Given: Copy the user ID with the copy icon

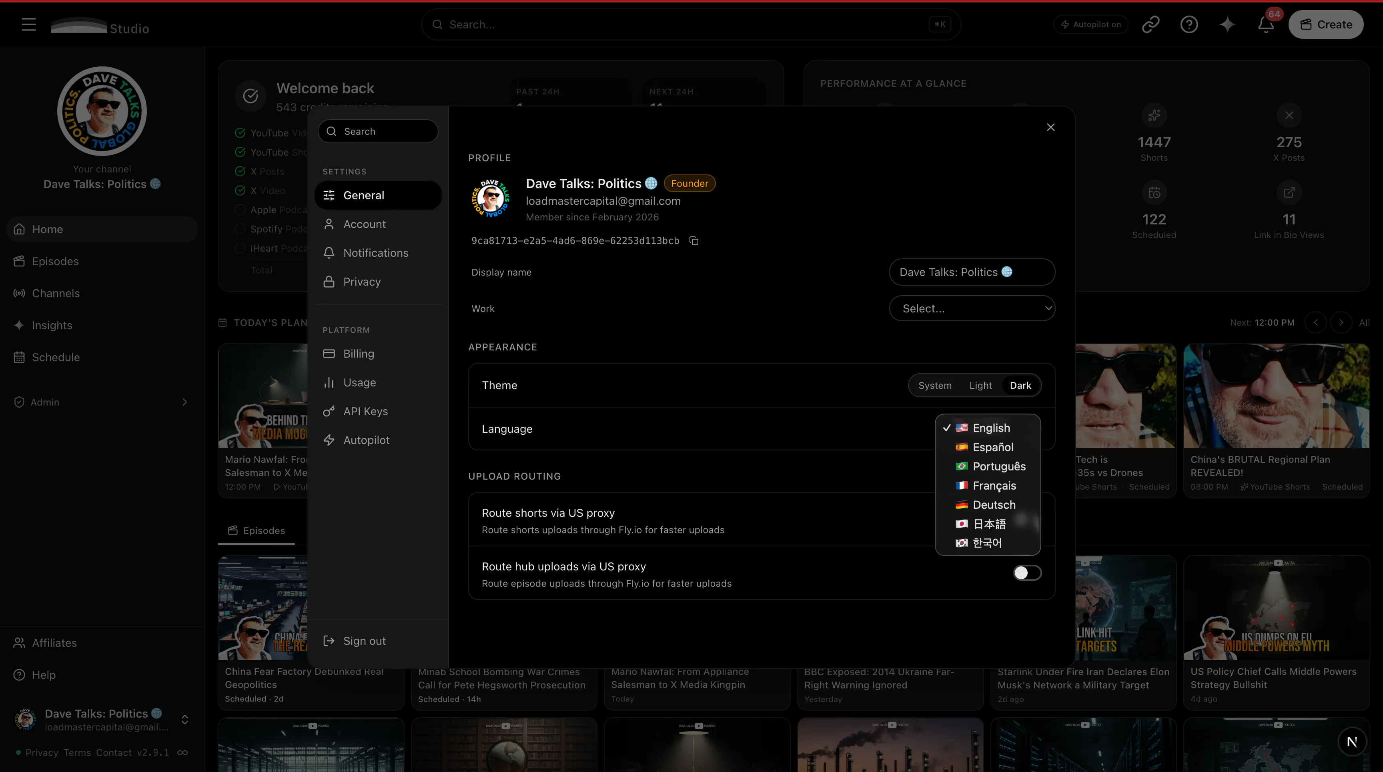Looking at the screenshot, I should point(694,241).
